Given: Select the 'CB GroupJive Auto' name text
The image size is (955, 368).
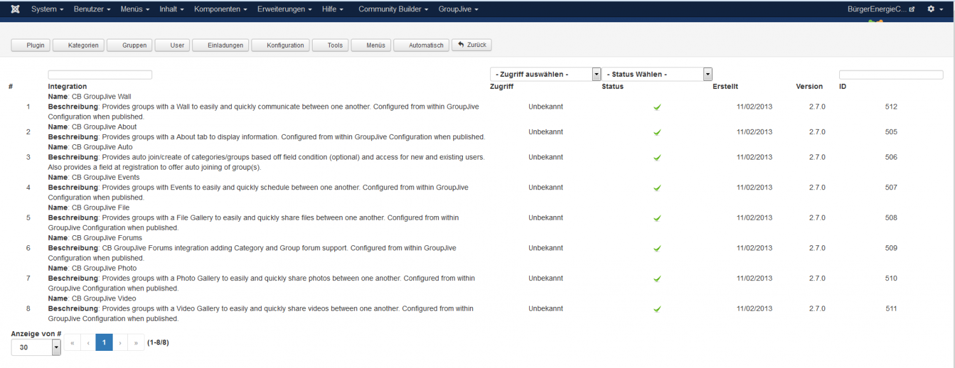Looking at the screenshot, I should coord(102,147).
